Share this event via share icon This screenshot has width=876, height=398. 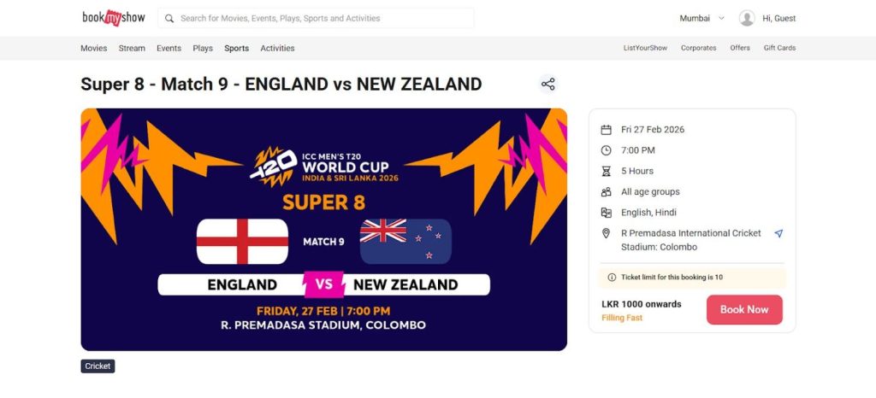click(x=548, y=84)
